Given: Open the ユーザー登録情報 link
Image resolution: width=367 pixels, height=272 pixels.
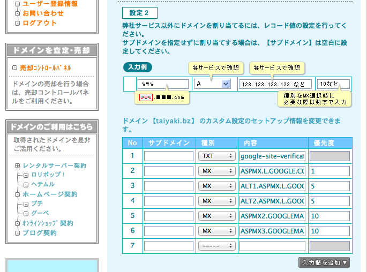Looking at the screenshot, I should pos(50,4).
